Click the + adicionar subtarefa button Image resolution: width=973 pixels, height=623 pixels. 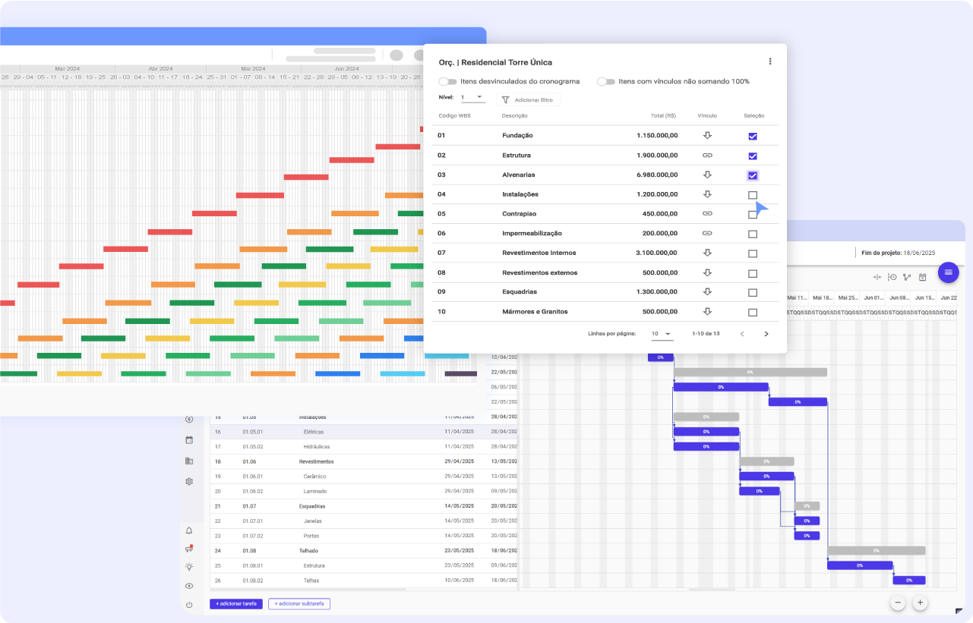tap(299, 604)
